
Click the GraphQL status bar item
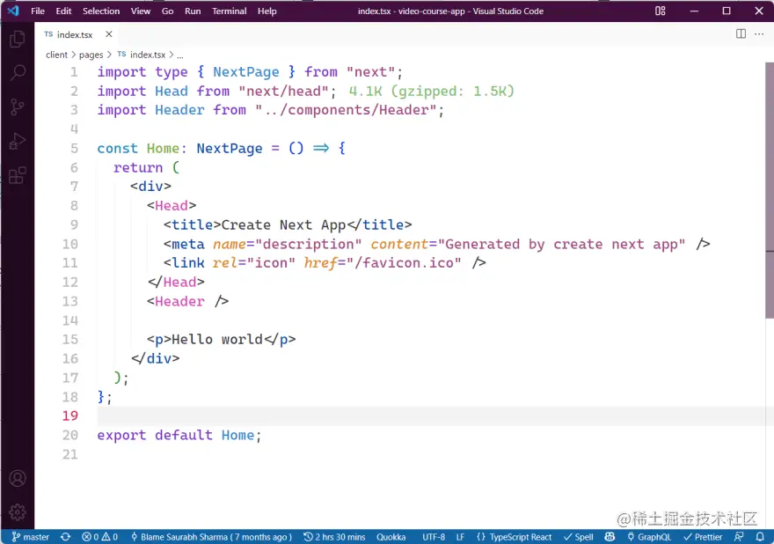(x=648, y=537)
